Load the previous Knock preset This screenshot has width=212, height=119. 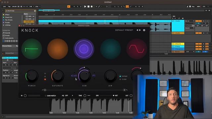tap(137, 30)
